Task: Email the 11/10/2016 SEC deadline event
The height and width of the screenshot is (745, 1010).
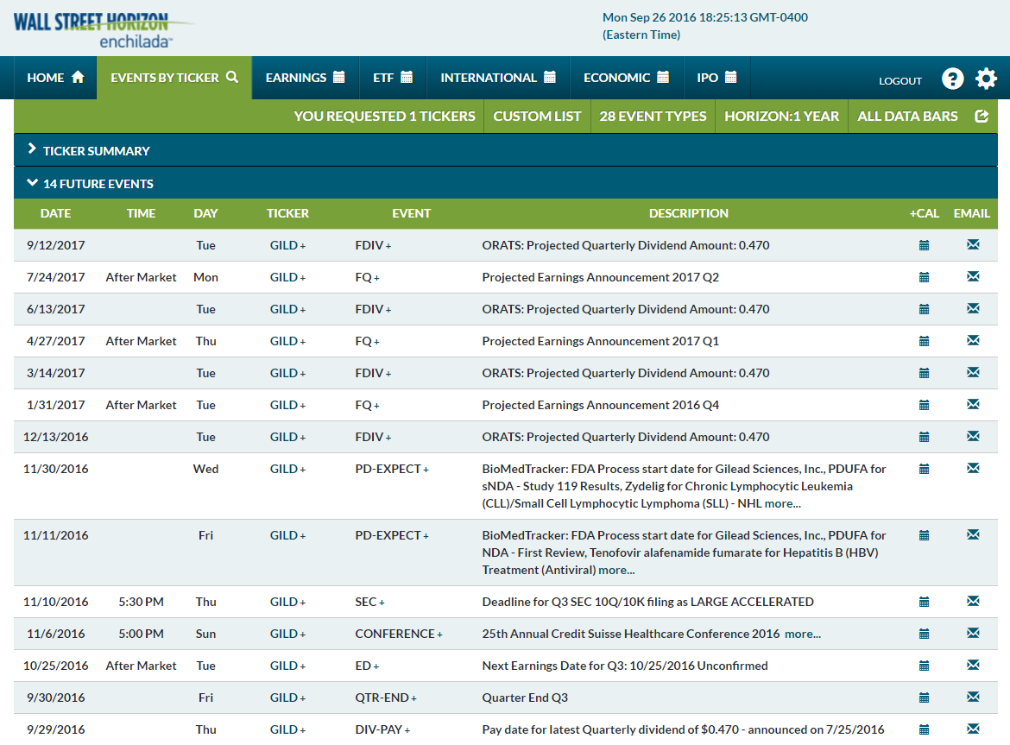Action: pos(973,602)
